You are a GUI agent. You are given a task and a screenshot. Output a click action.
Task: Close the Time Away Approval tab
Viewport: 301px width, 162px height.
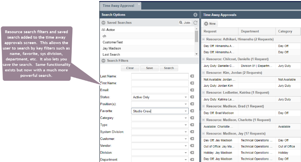[139, 4]
